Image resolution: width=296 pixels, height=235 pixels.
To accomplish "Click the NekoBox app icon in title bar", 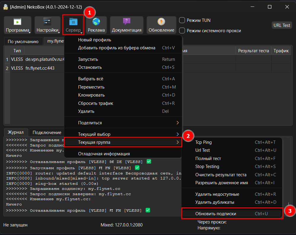I will [x=6, y=7].
